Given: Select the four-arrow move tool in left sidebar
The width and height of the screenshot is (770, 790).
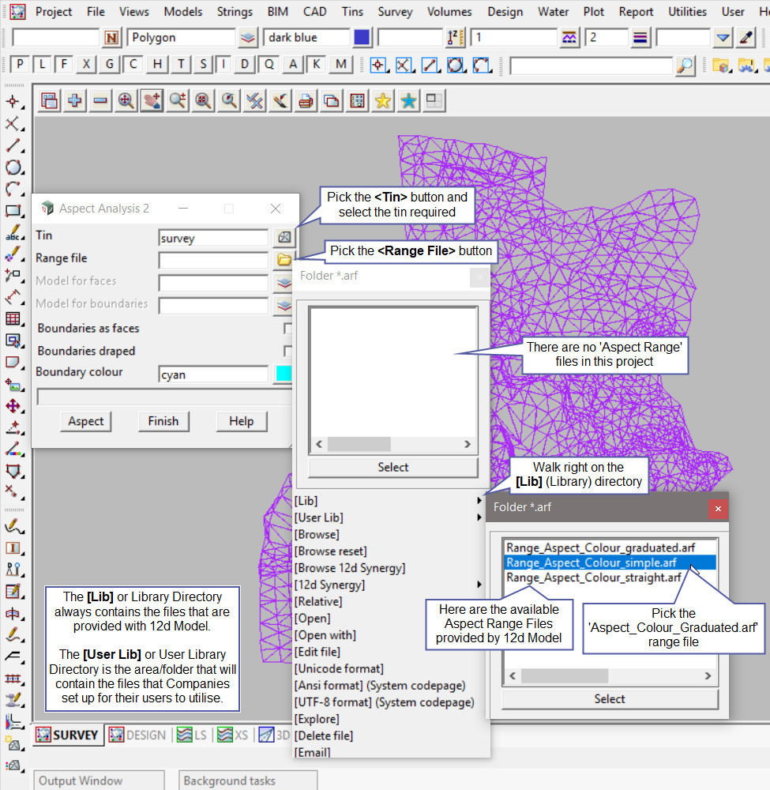Looking at the screenshot, I should click(13, 406).
